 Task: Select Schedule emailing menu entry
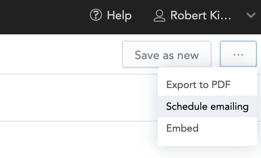click(x=207, y=106)
